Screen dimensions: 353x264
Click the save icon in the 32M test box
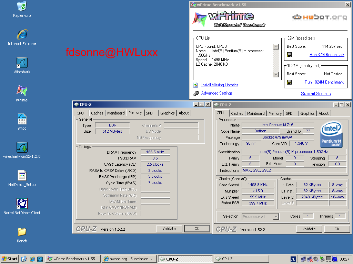(289, 55)
